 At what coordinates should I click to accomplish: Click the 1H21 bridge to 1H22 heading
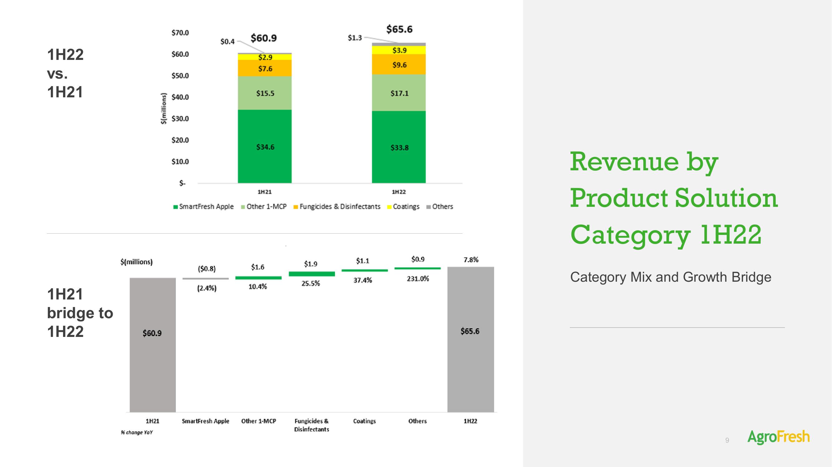click(80, 313)
